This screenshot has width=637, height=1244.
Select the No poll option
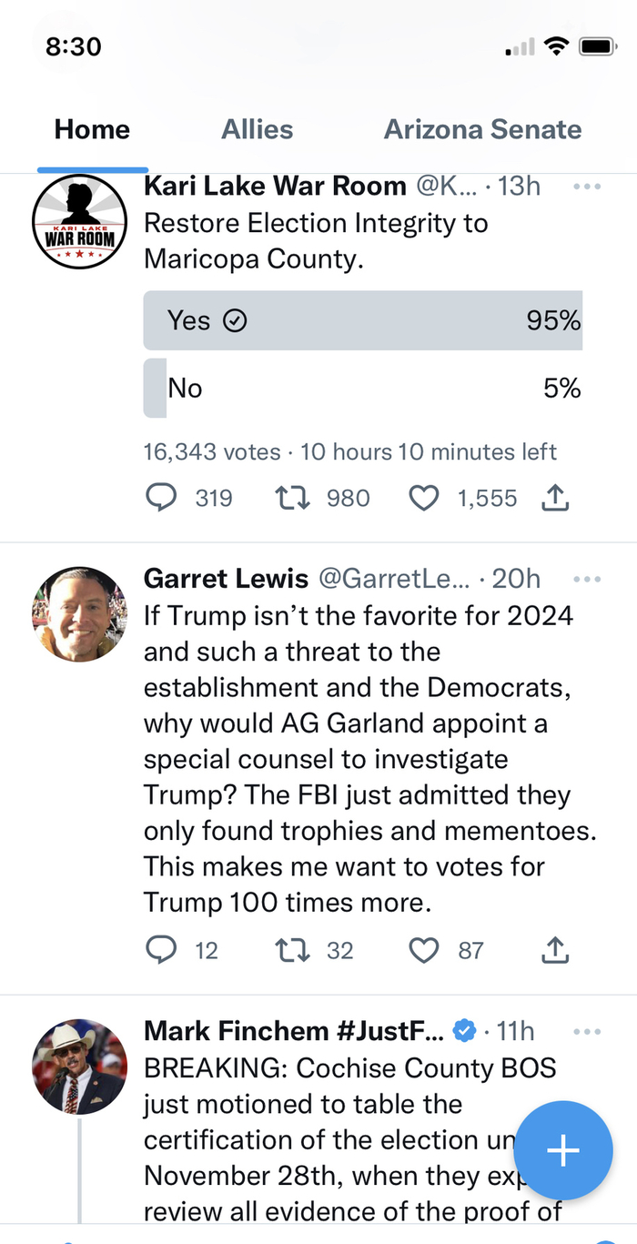pos(362,389)
